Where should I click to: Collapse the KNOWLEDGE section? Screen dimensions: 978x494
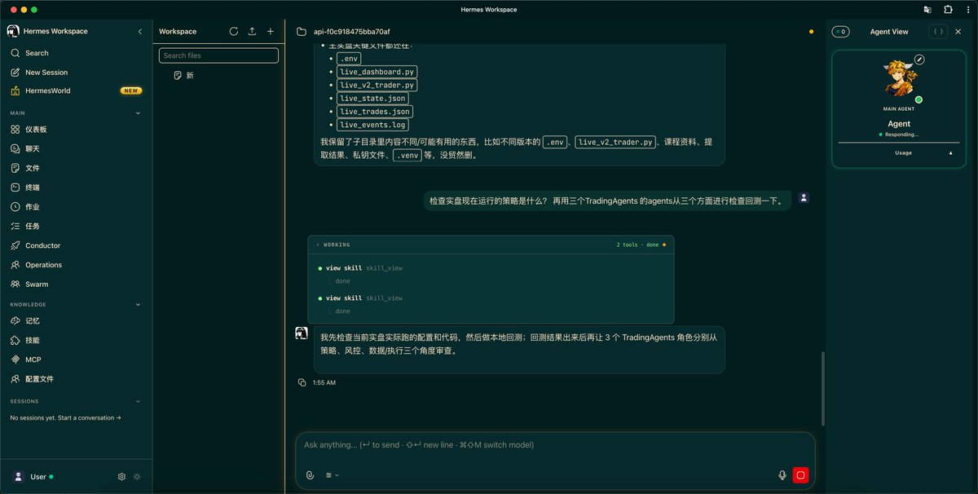(138, 305)
